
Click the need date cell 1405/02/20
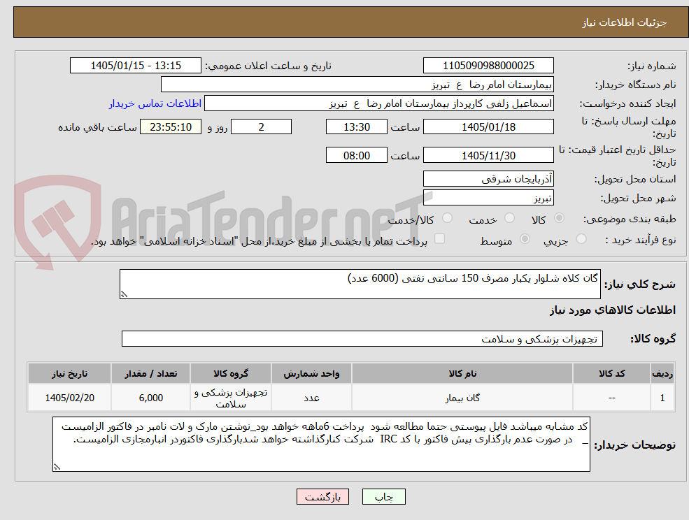[x=69, y=398]
